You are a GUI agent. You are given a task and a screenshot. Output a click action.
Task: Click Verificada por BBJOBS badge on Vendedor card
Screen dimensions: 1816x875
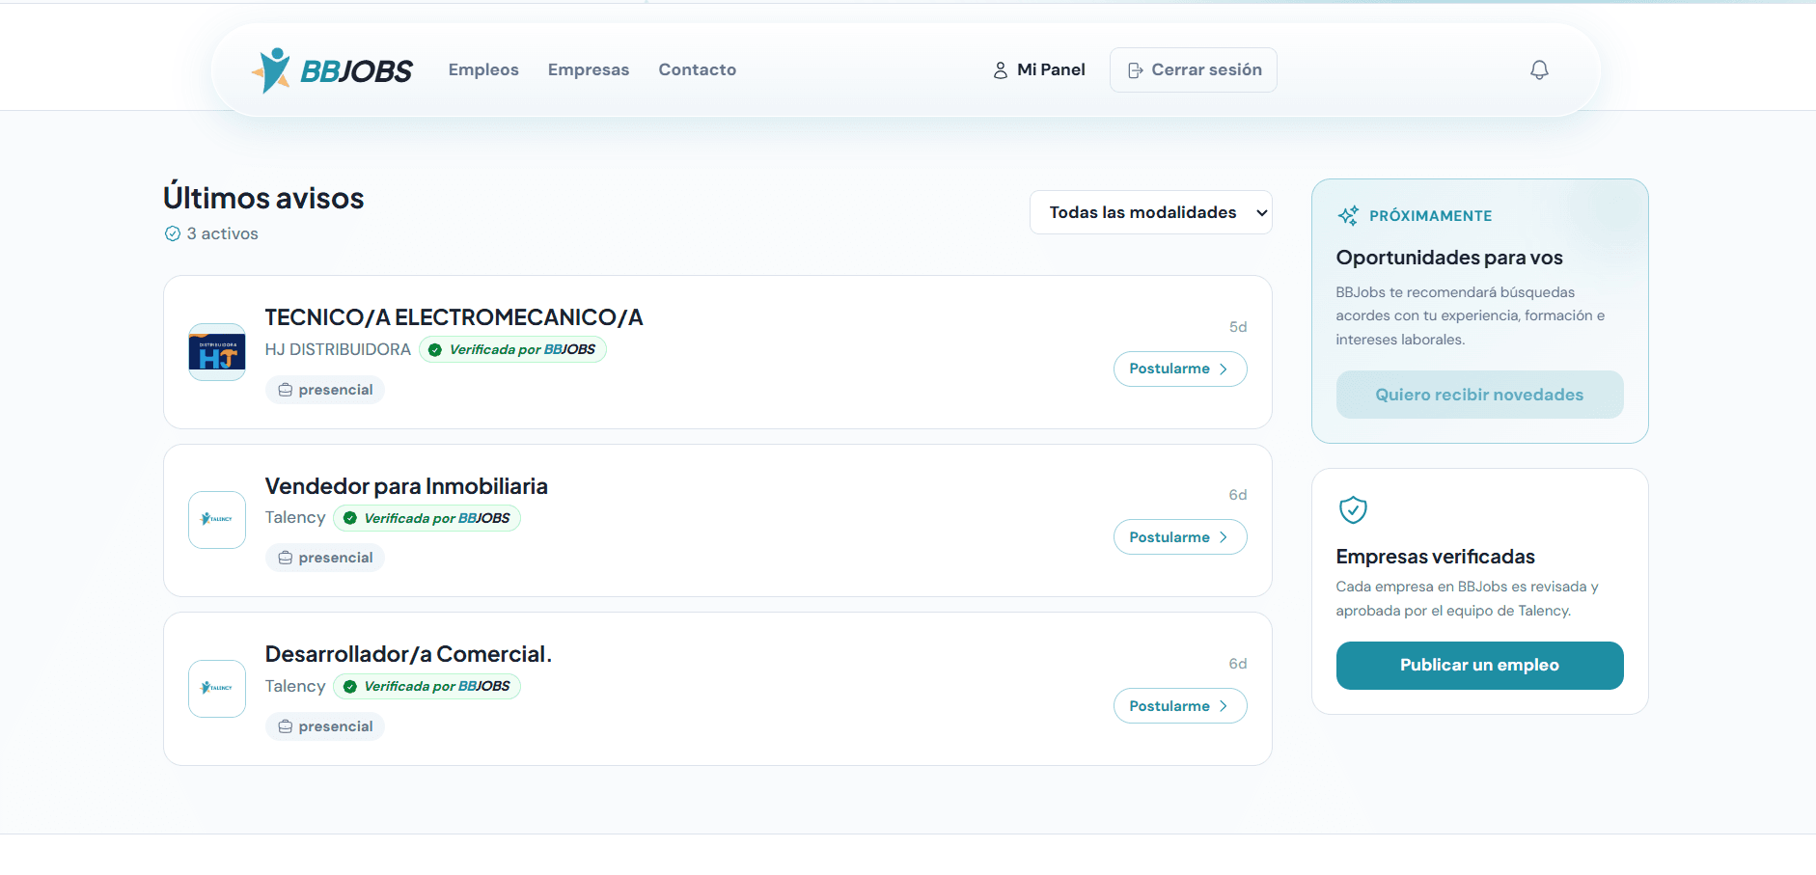[x=426, y=518]
